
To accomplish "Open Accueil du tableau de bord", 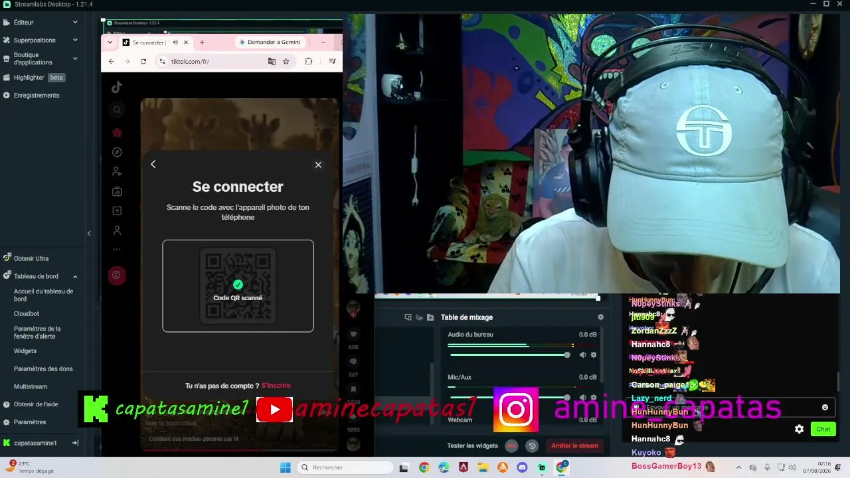I will [44, 295].
